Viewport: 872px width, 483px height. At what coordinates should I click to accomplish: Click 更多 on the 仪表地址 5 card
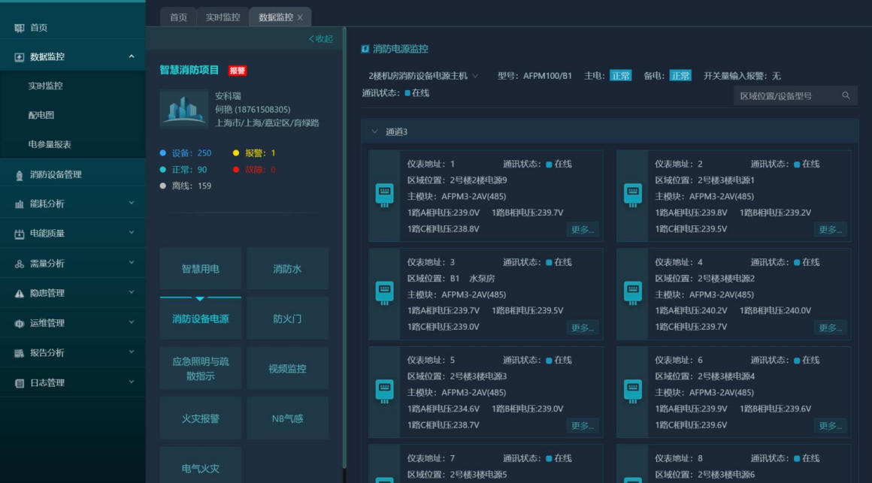click(x=583, y=426)
